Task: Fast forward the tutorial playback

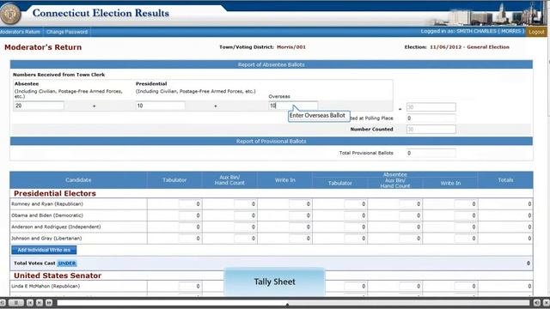Action: (49, 303)
